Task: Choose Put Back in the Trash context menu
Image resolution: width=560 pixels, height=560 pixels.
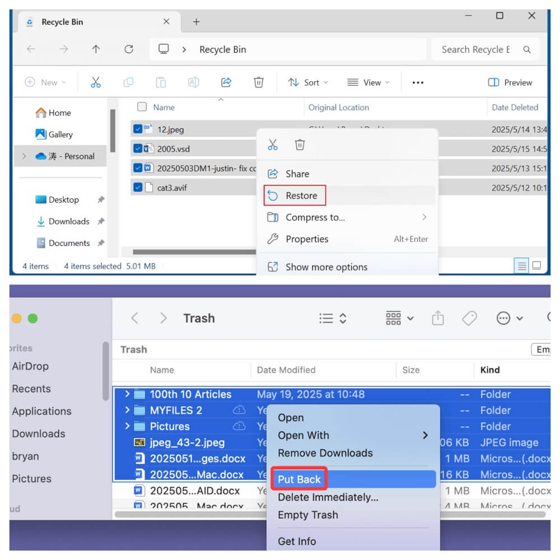Action: (x=299, y=479)
